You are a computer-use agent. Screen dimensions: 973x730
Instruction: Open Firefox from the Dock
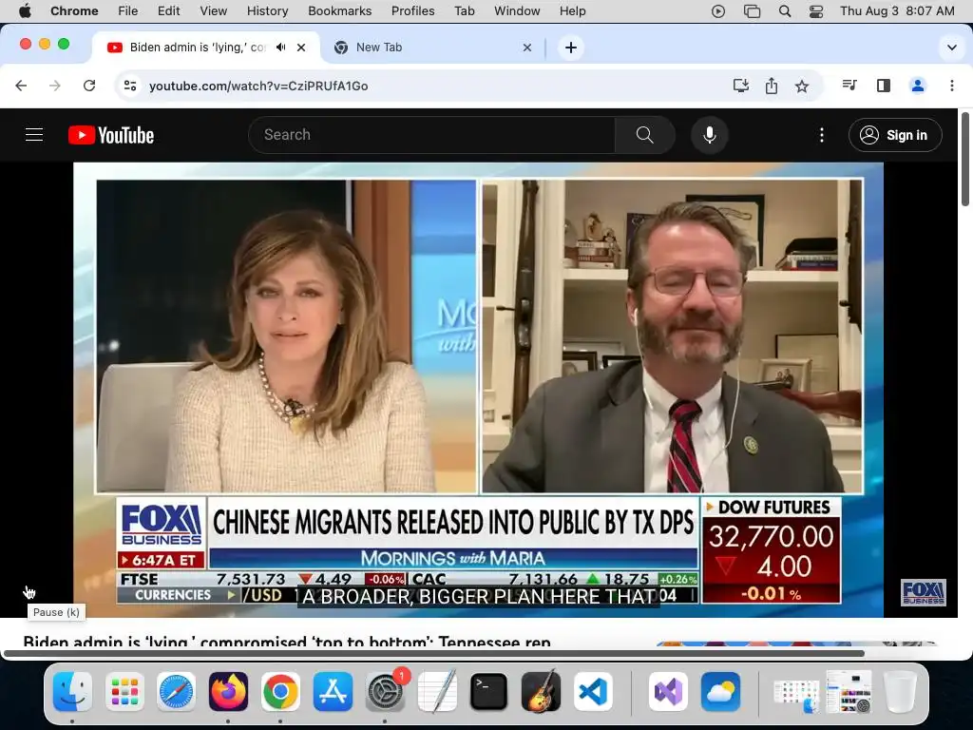228,691
